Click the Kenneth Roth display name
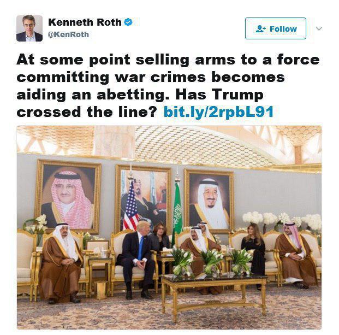Viewport: 339px width, 335px height. (x=85, y=22)
